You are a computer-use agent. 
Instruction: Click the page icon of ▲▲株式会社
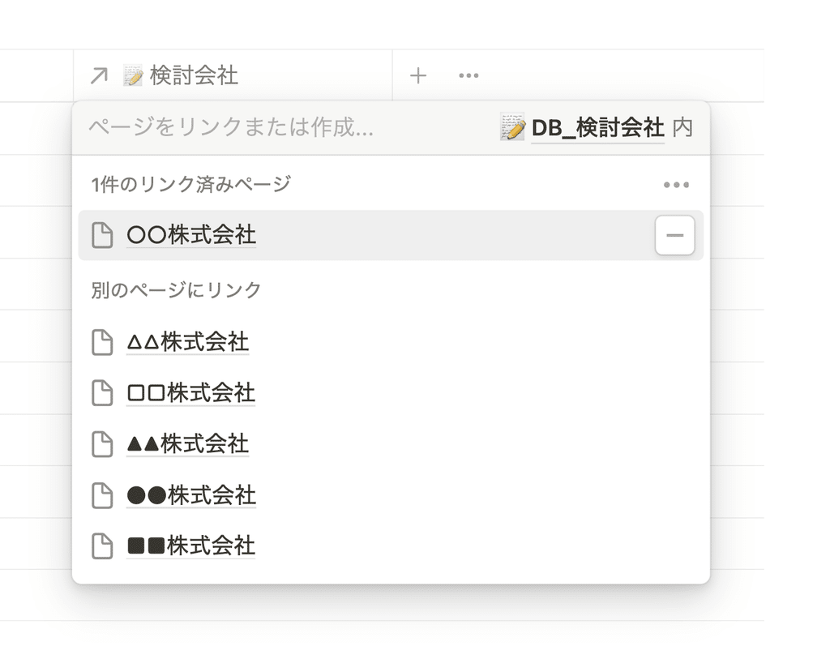[102, 443]
